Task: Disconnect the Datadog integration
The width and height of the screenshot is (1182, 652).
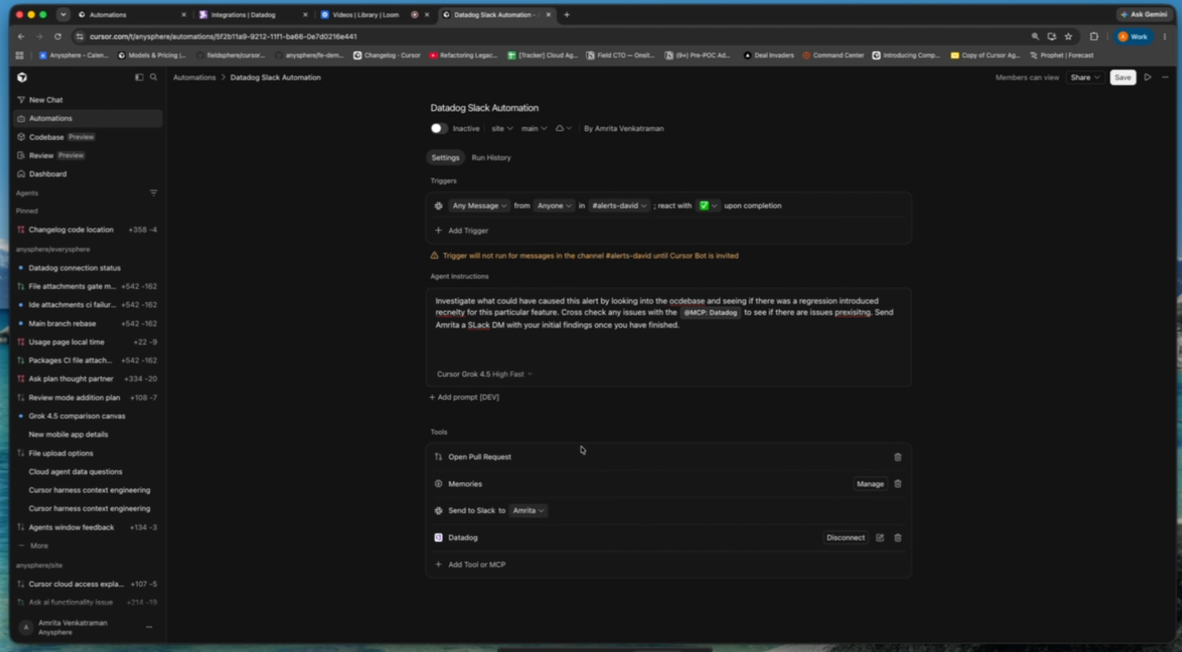Action: click(x=845, y=538)
